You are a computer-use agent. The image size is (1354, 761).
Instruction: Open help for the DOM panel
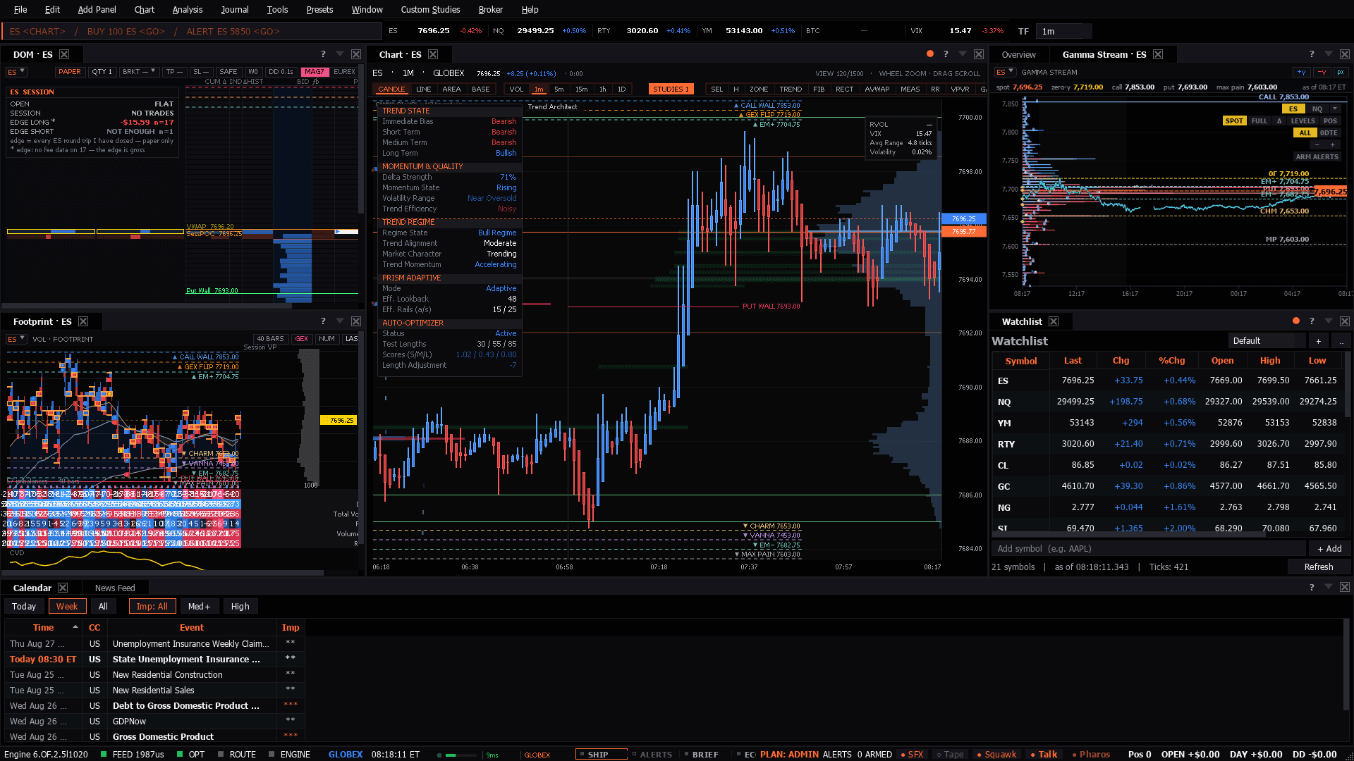click(x=323, y=54)
